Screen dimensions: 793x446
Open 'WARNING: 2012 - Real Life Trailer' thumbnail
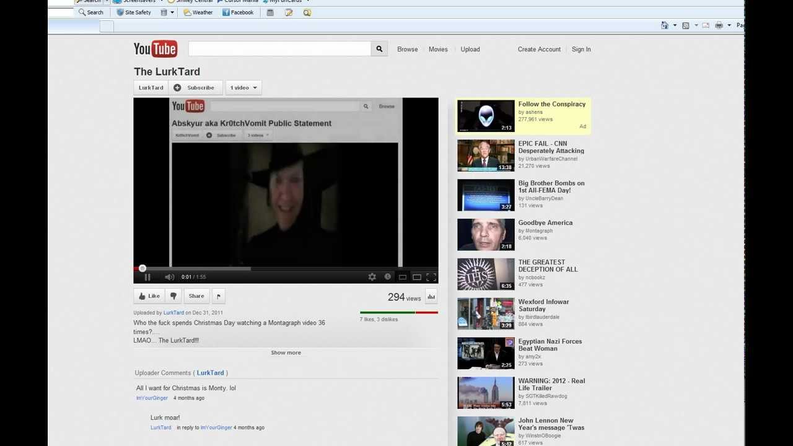tap(486, 393)
